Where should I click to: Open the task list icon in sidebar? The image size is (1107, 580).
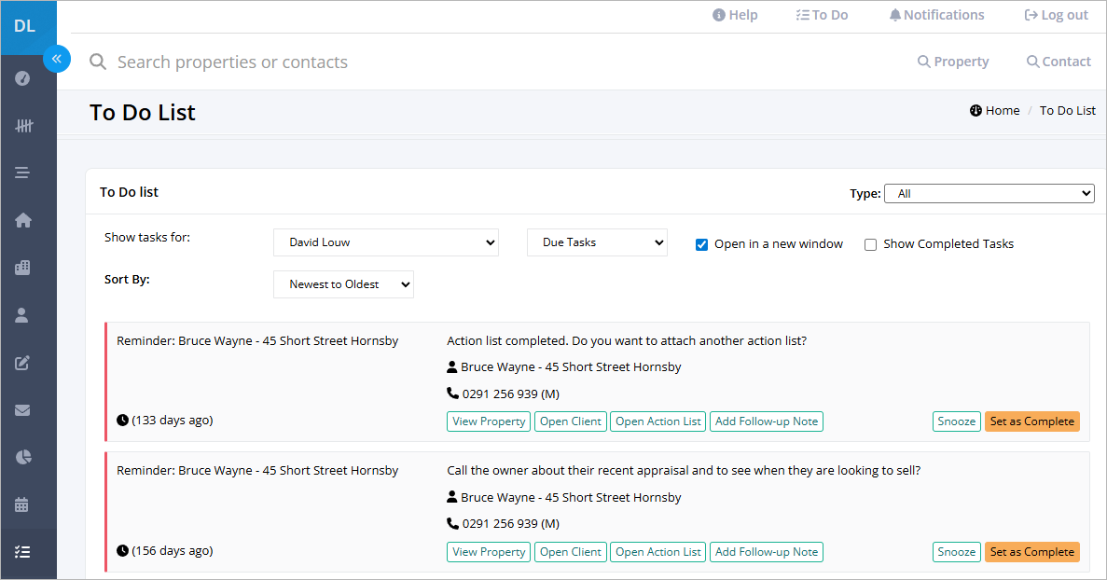[x=22, y=552]
